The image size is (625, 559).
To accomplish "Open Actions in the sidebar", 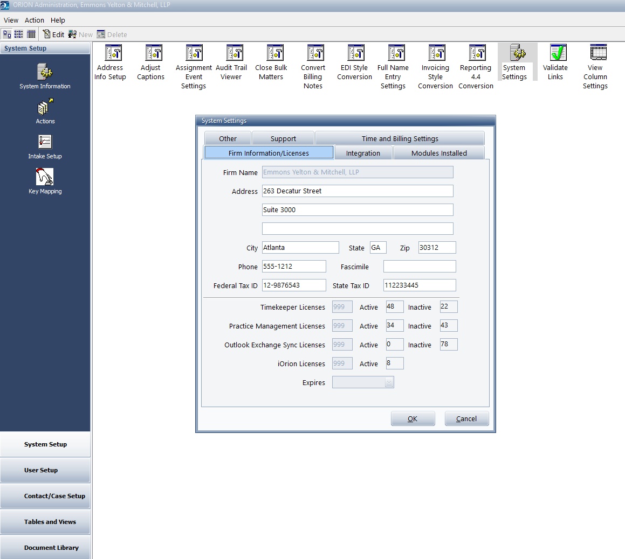I will pyautogui.click(x=45, y=111).
